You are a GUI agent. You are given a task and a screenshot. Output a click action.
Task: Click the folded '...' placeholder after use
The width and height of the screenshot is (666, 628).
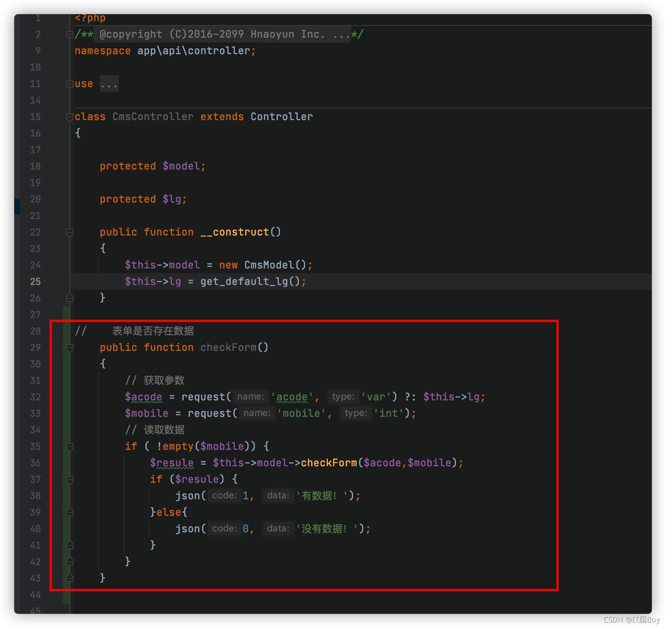[x=109, y=84]
